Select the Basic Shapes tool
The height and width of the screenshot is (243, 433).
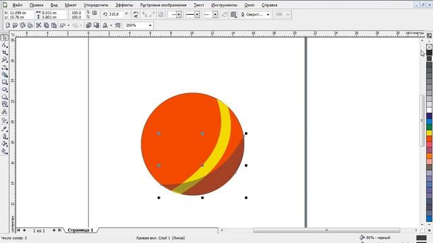[x=5, y=105]
